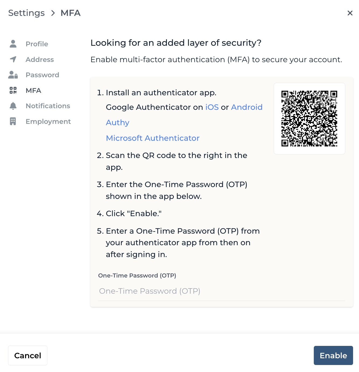
Task: Select Notifications in the sidebar
Action: coord(48,106)
